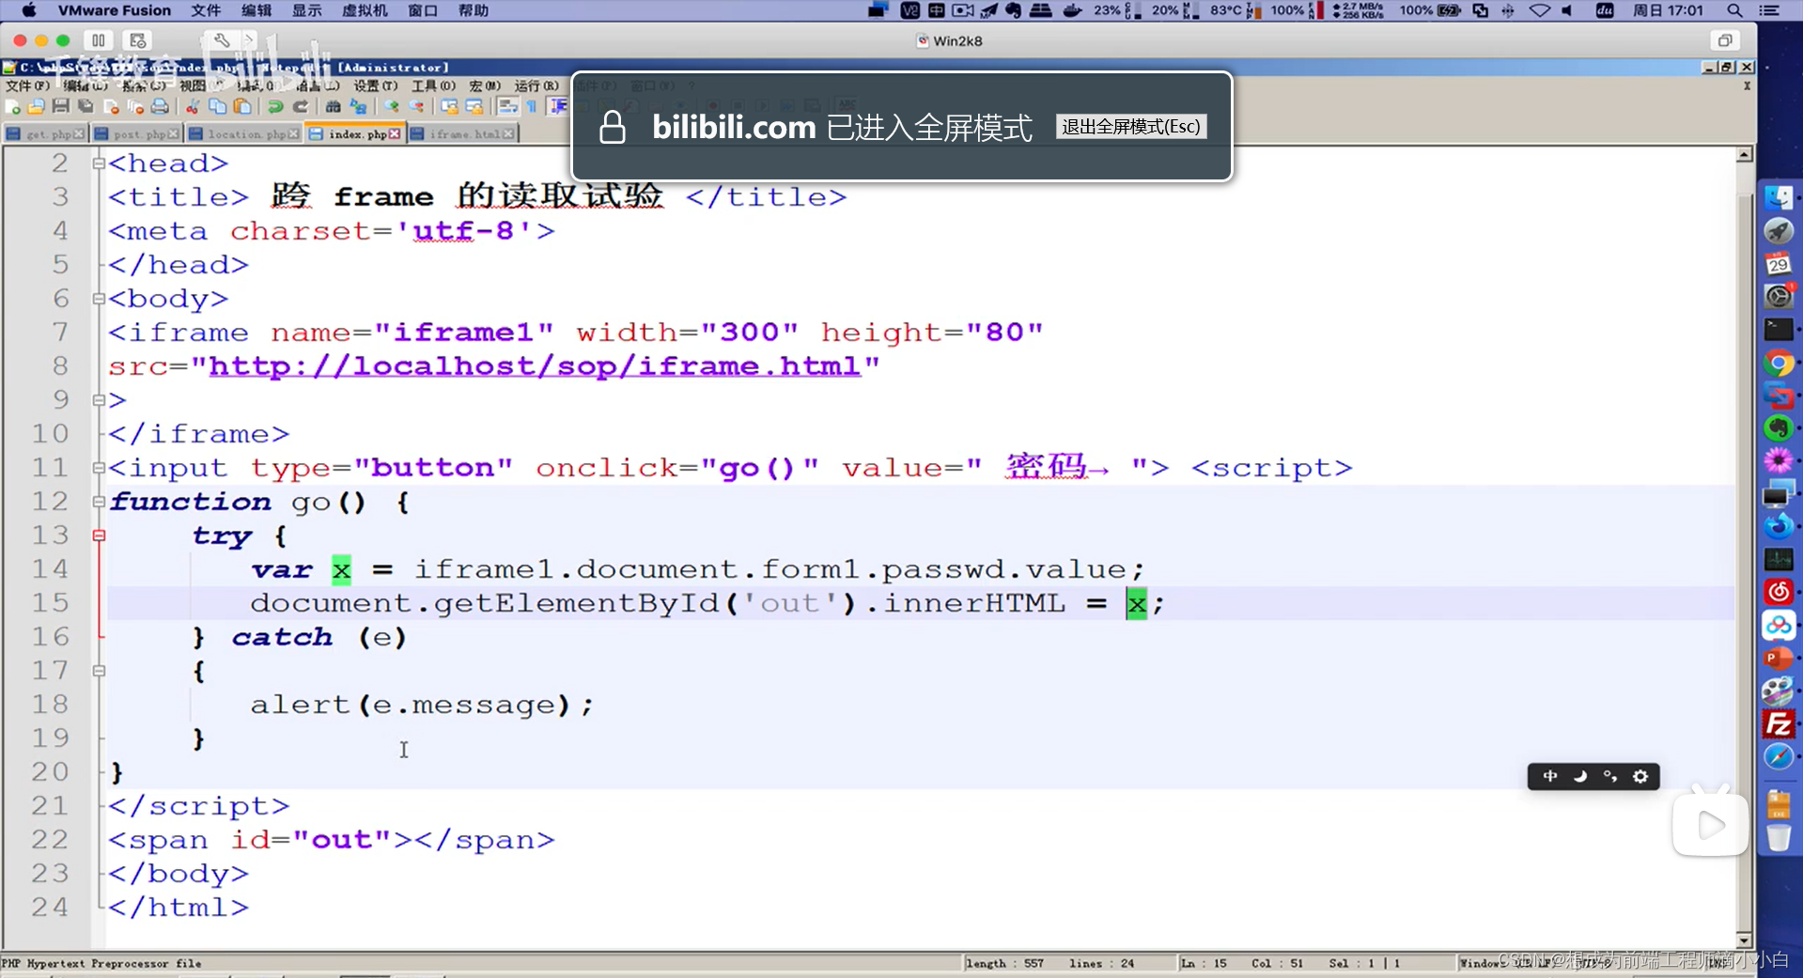Click the localhost/sop/iframe.html URL in code
This screenshot has height=978, width=1803.
pos(535,365)
